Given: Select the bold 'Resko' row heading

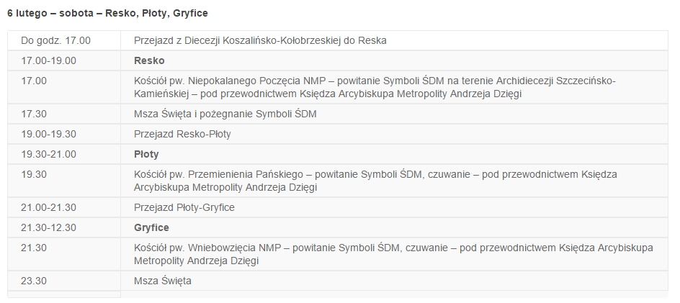Looking at the screenshot, I should pos(149,60).
